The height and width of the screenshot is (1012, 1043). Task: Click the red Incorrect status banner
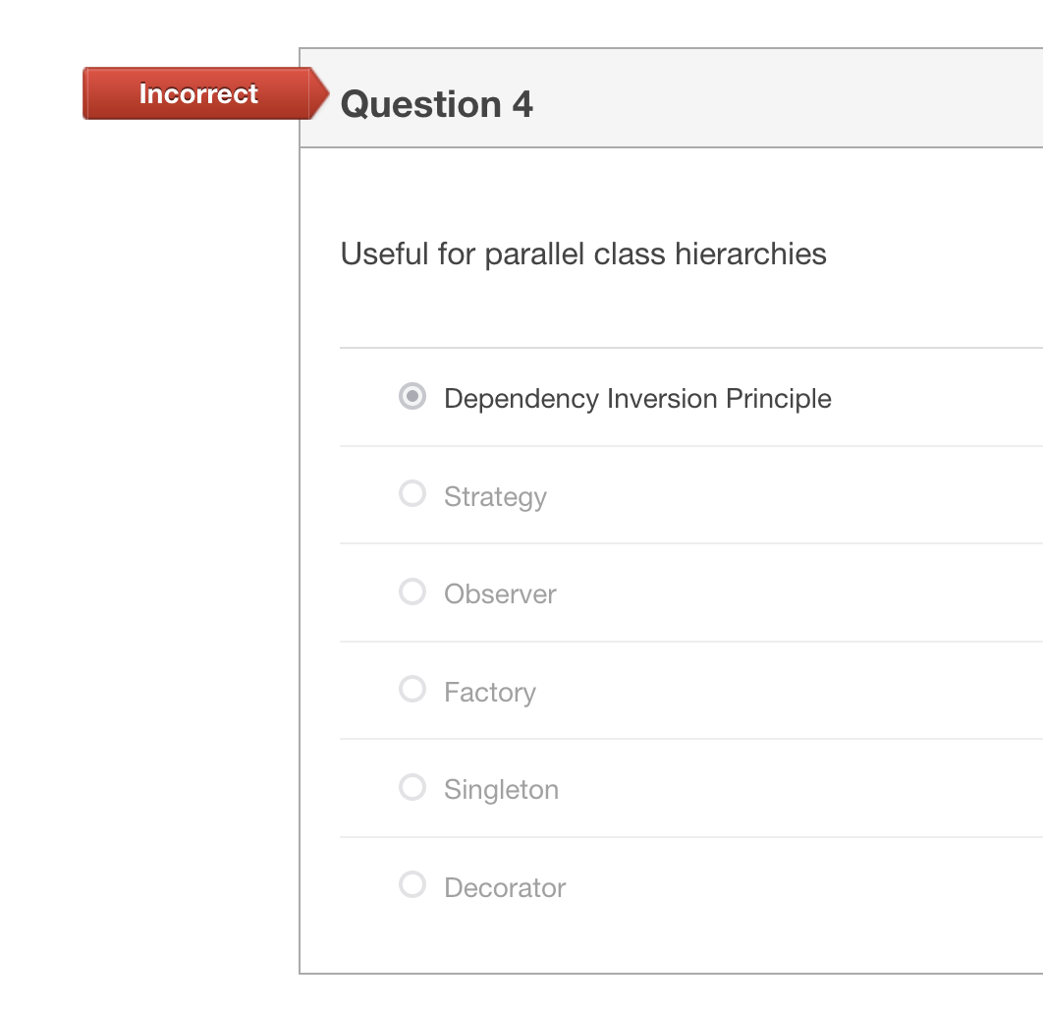pyautogui.click(x=196, y=93)
